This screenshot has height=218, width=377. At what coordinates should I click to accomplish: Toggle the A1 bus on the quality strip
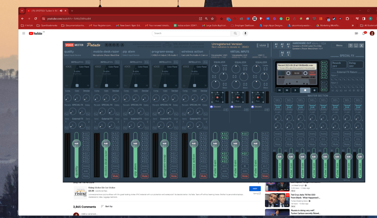86,134
